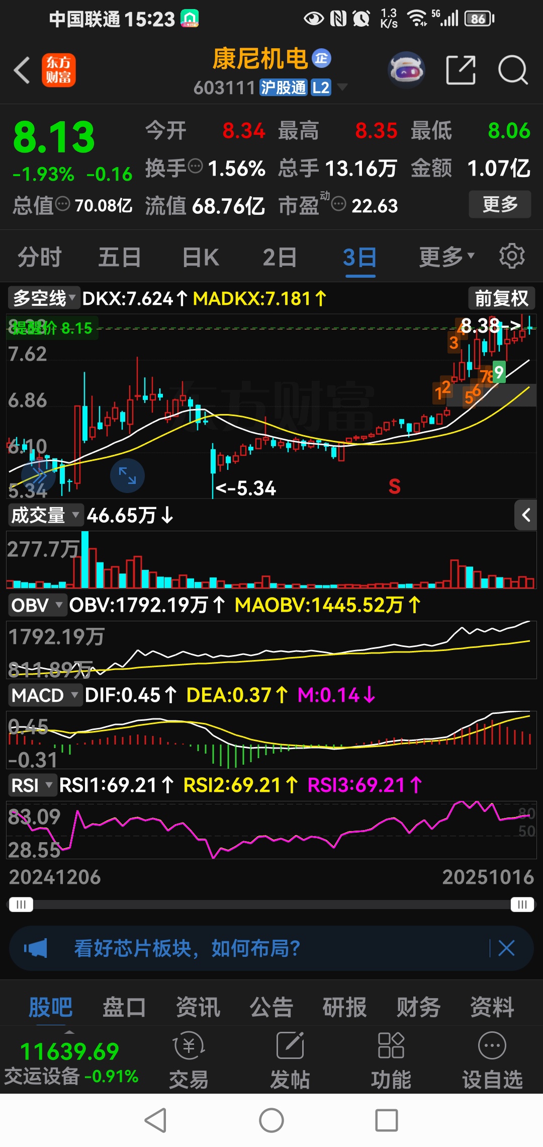Tap the fullscreen expand chart icon

pyautogui.click(x=127, y=475)
